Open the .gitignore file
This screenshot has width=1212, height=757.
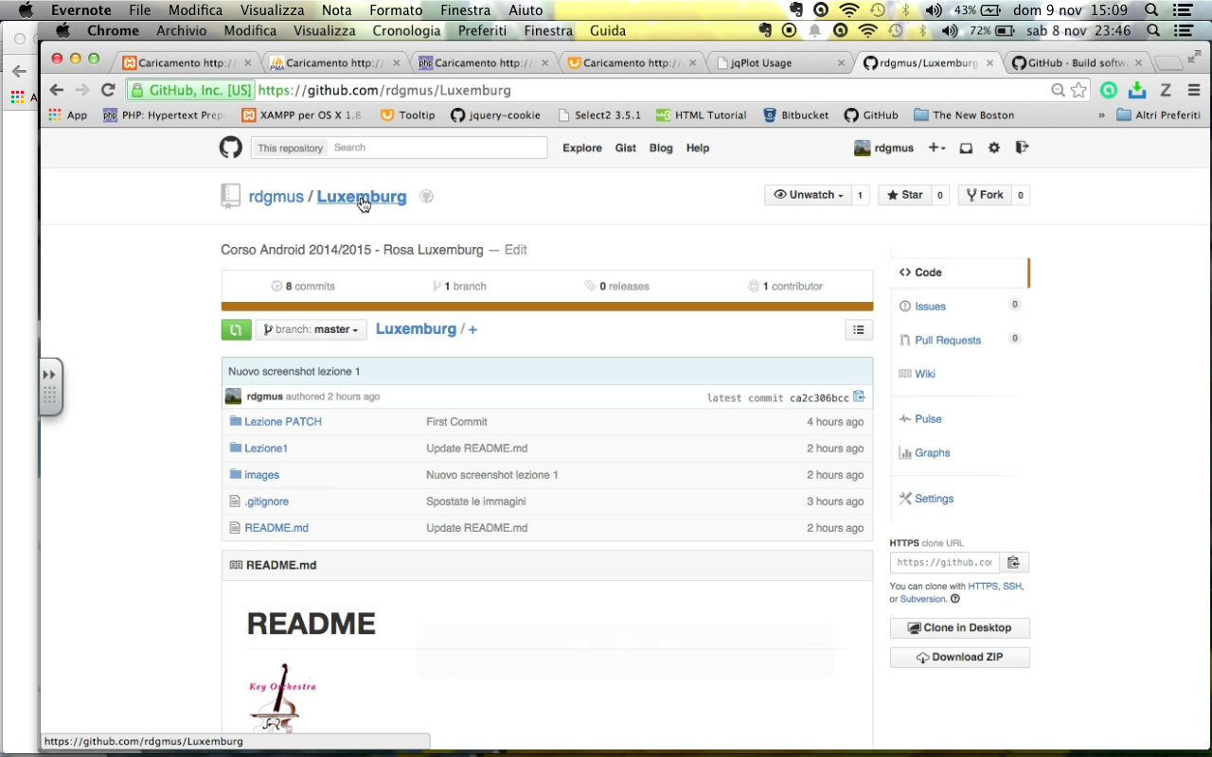pyautogui.click(x=267, y=502)
